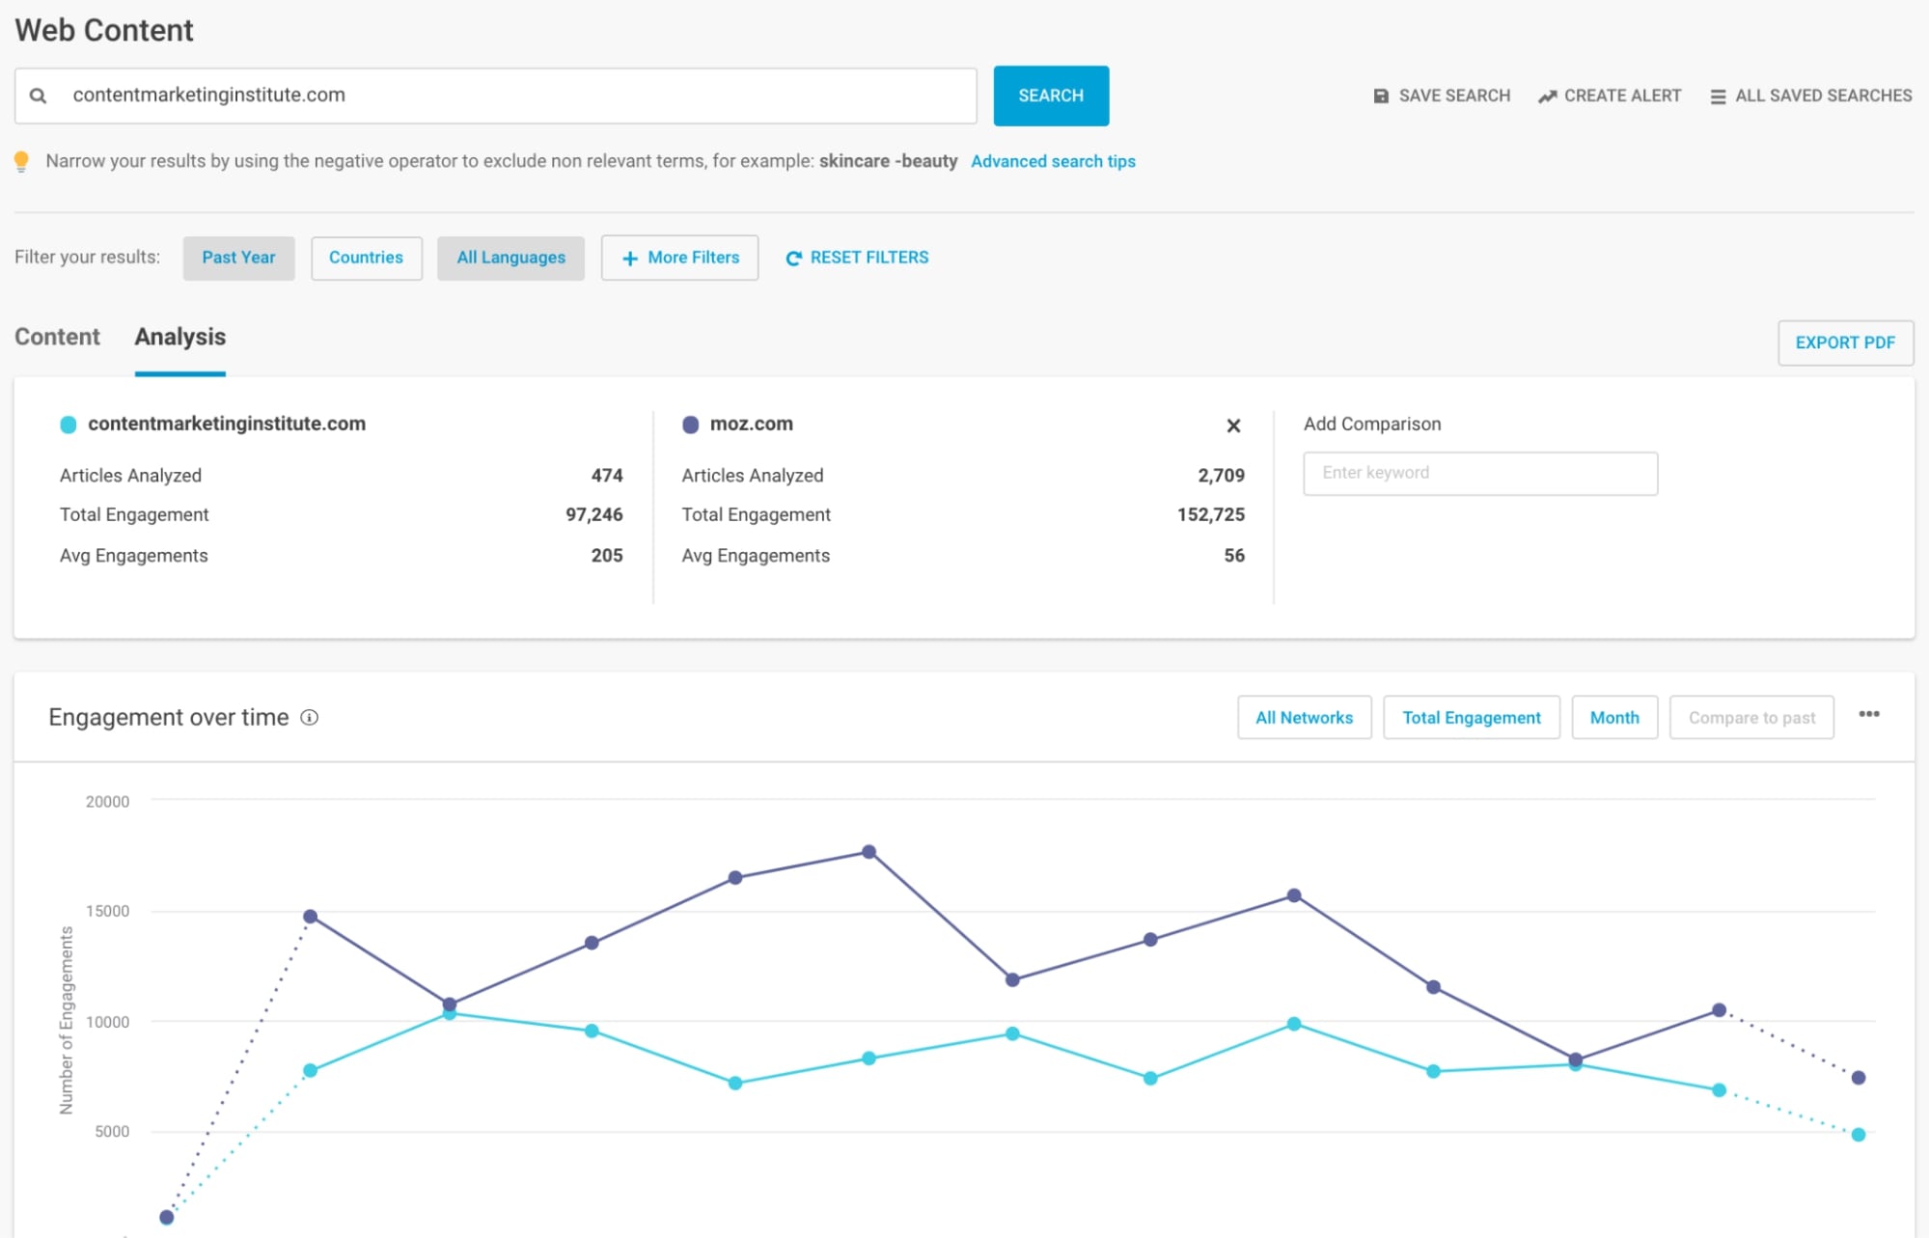This screenshot has height=1238, width=1929.
Task: Open the Compare to past dropdown
Action: [x=1750, y=717]
